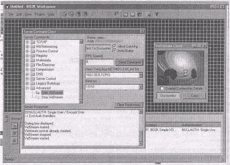
Task: Click the Start VidStream command icon
Action: coord(38,93)
